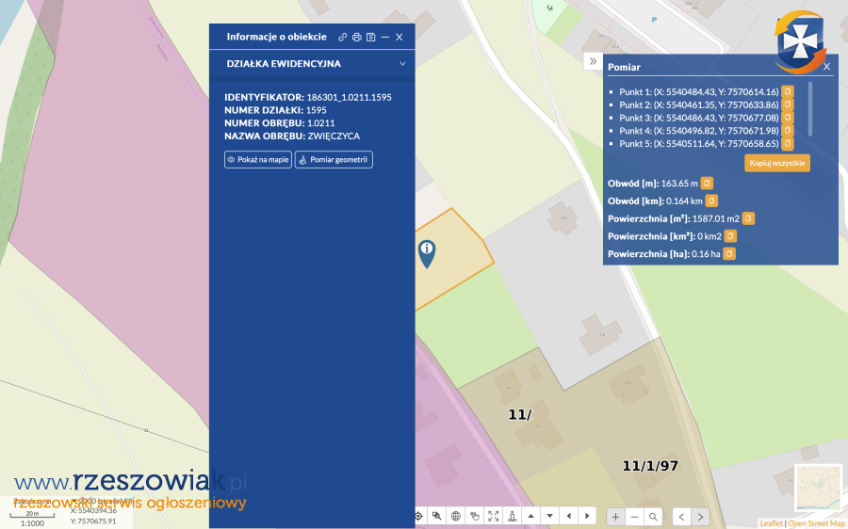Click the fullscreen extent icon in toolbar
The width and height of the screenshot is (848, 529).
(x=493, y=516)
